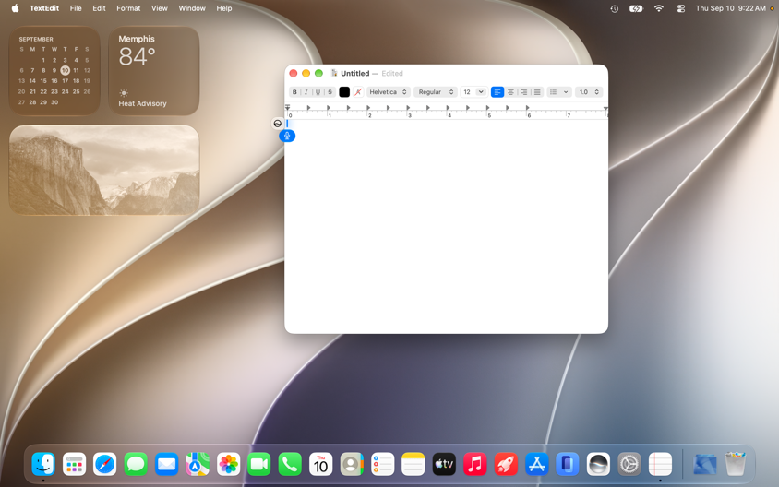The image size is (779, 487).
Task: Open the list bullets and numbering dropdown
Action: 559,92
